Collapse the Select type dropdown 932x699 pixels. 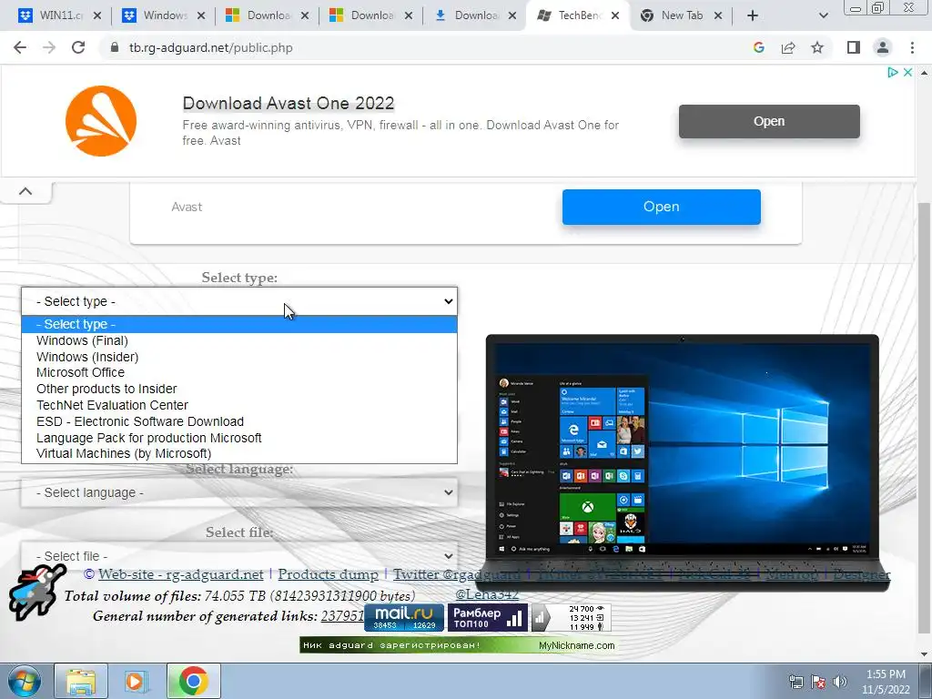[239, 301]
